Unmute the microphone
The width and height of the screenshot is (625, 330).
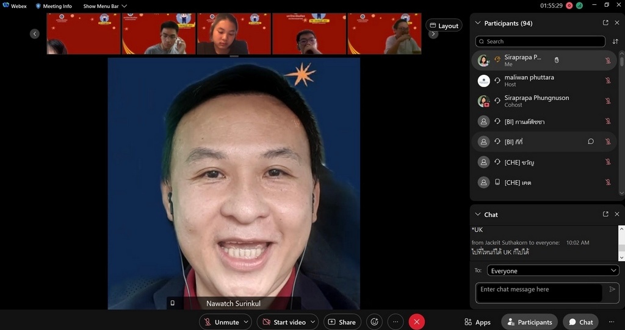[x=221, y=322]
